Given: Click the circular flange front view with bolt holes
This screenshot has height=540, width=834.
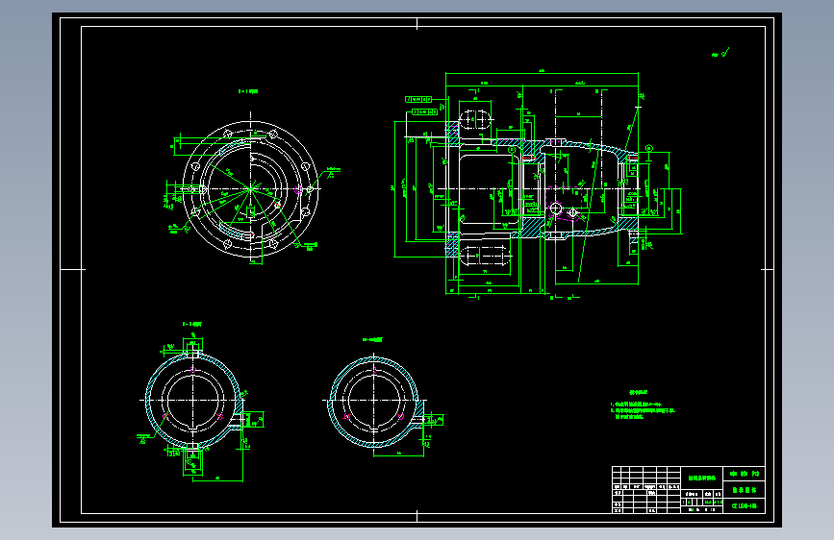Looking at the screenshot, I should coord(250,189).
